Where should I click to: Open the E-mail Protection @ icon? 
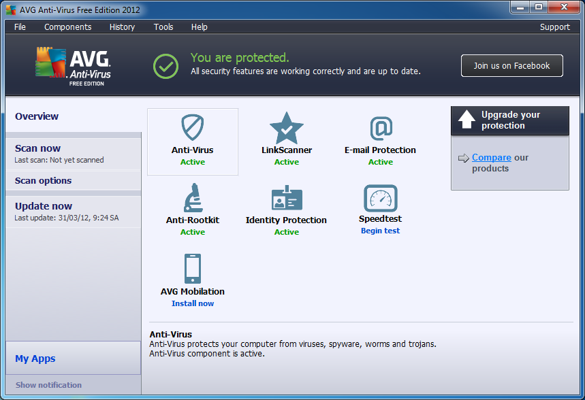tap(381, 129)
